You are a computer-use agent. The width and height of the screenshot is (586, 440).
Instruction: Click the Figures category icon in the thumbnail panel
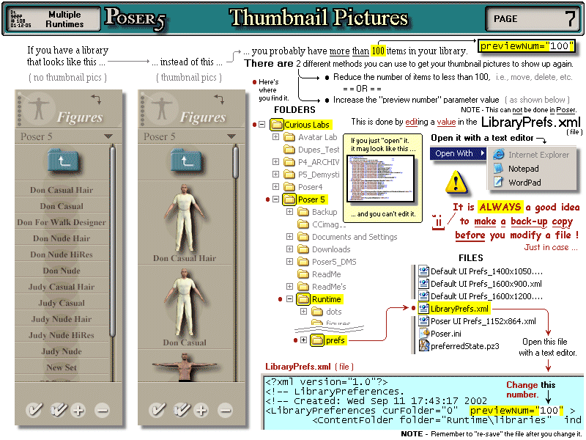[x=161, y=109]
